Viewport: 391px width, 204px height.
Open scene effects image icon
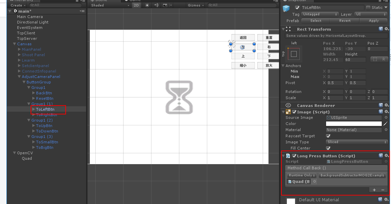tap(165, 5)
